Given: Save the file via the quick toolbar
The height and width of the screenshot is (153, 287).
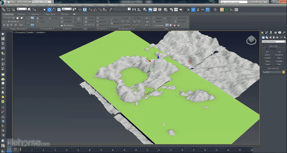Looking at the screenshot, I should [x=16, y=2].
